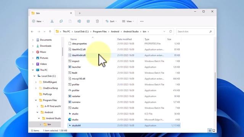244x137 pixels.
Task: Click the file list vertical scrollbar
Action: click(x=215, y=92)
